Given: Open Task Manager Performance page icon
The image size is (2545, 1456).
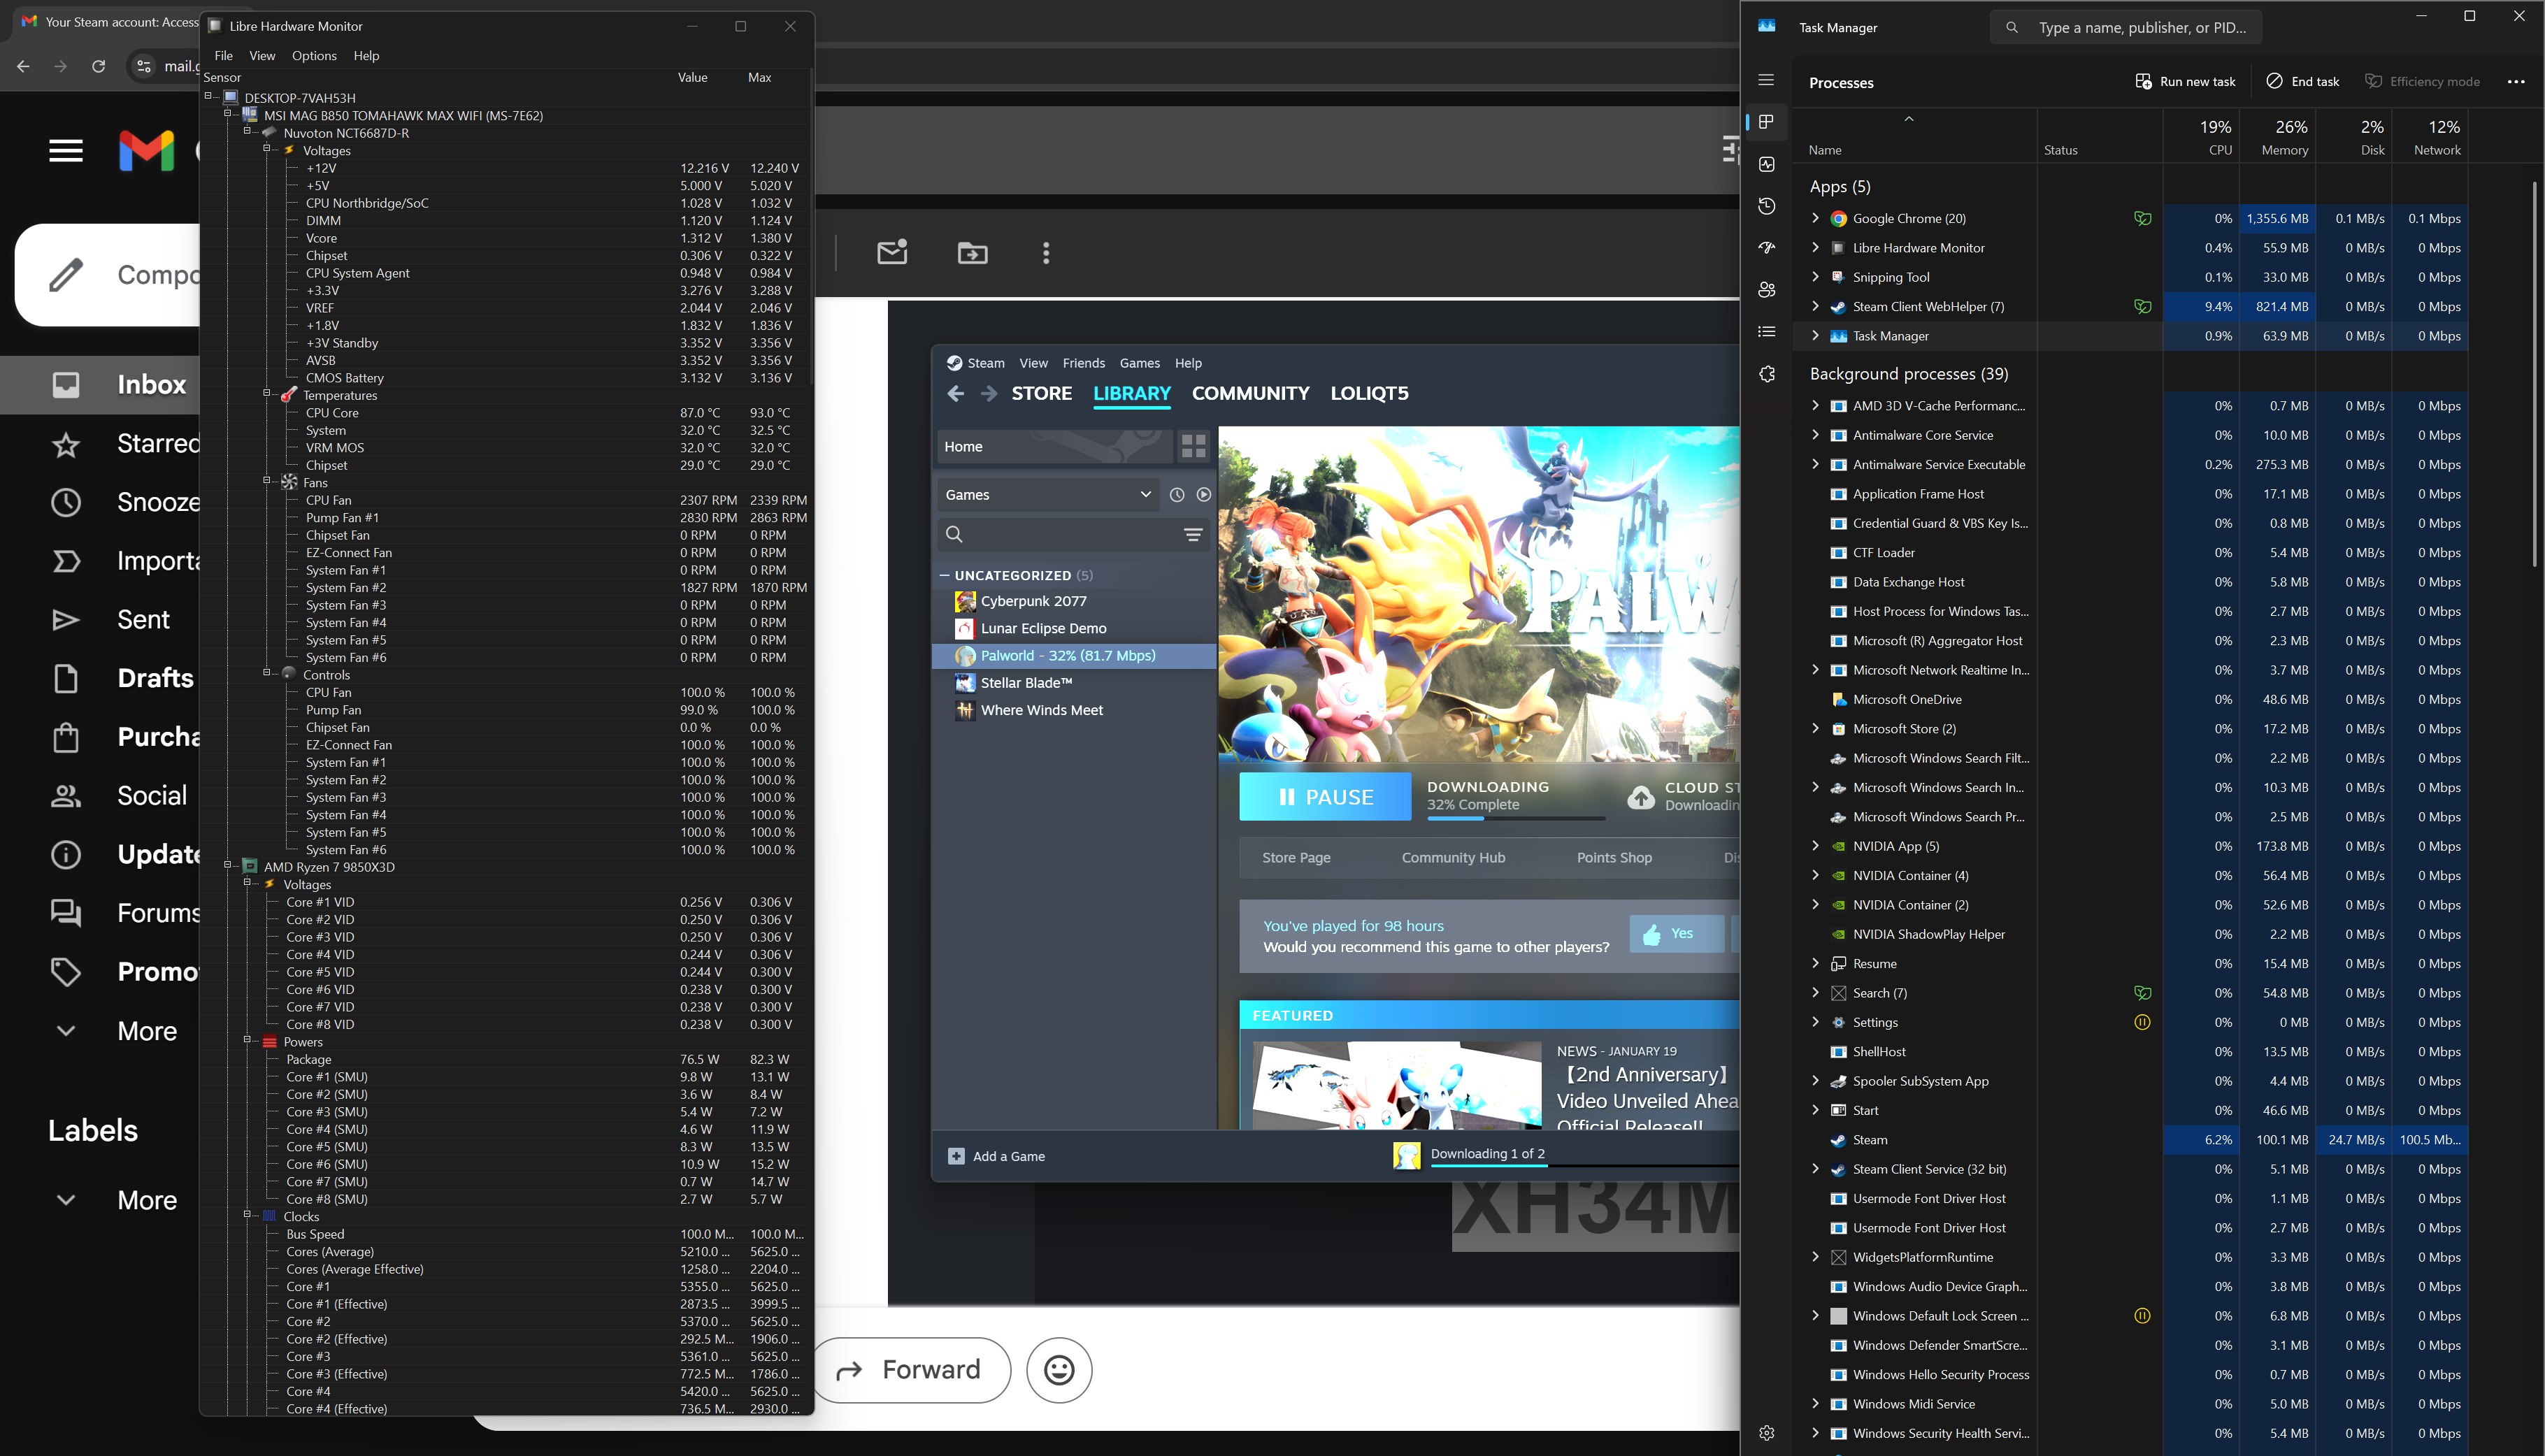Looking at the screenshot, I should coord(1767,164).
